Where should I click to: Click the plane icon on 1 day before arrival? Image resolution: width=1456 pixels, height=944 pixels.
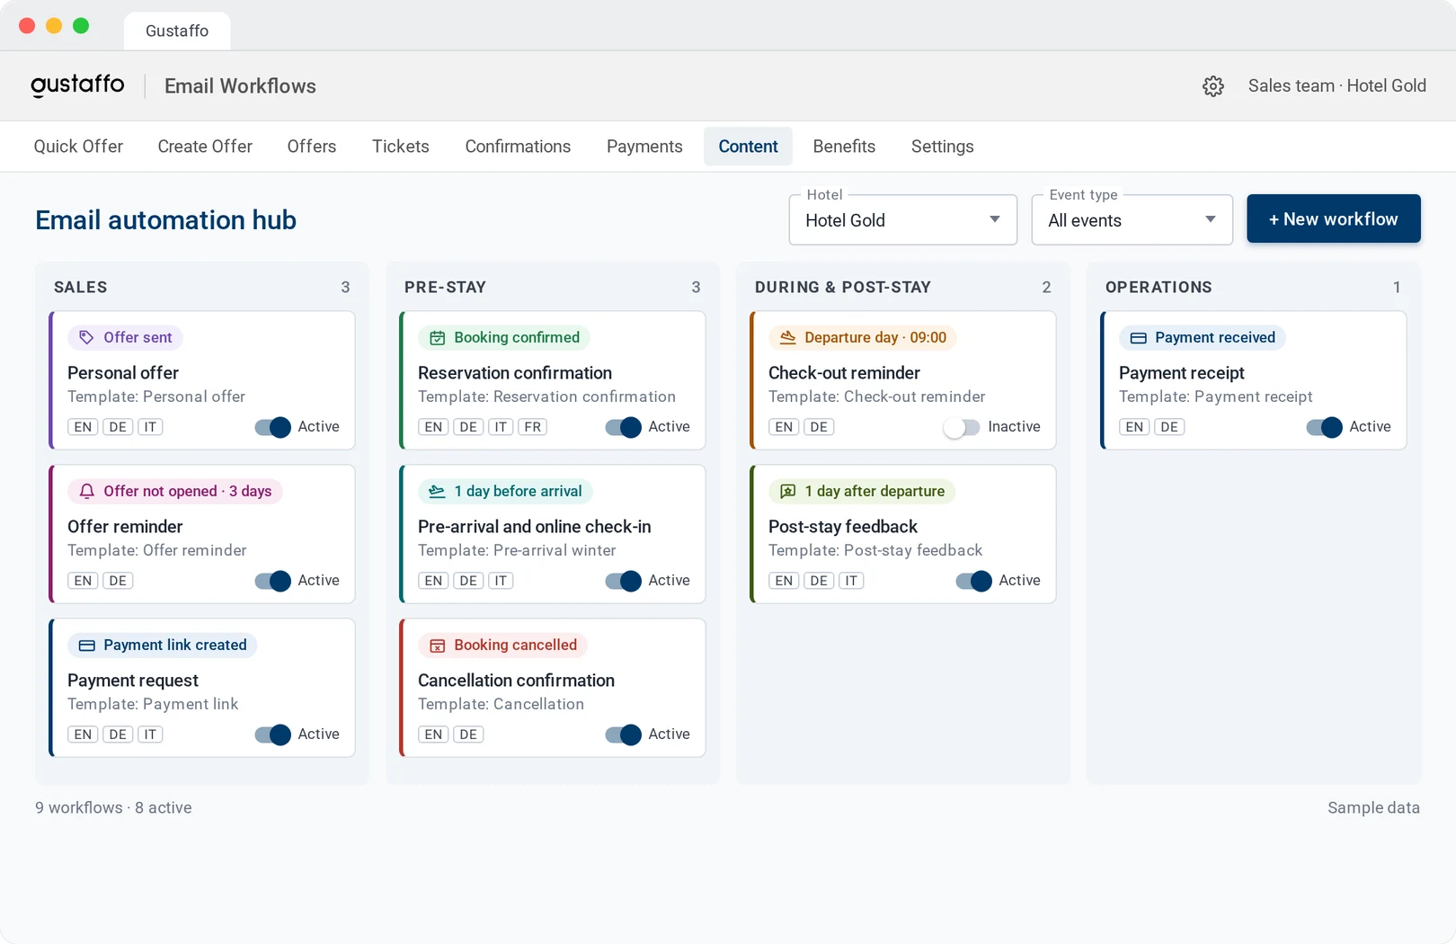point(437,491)
